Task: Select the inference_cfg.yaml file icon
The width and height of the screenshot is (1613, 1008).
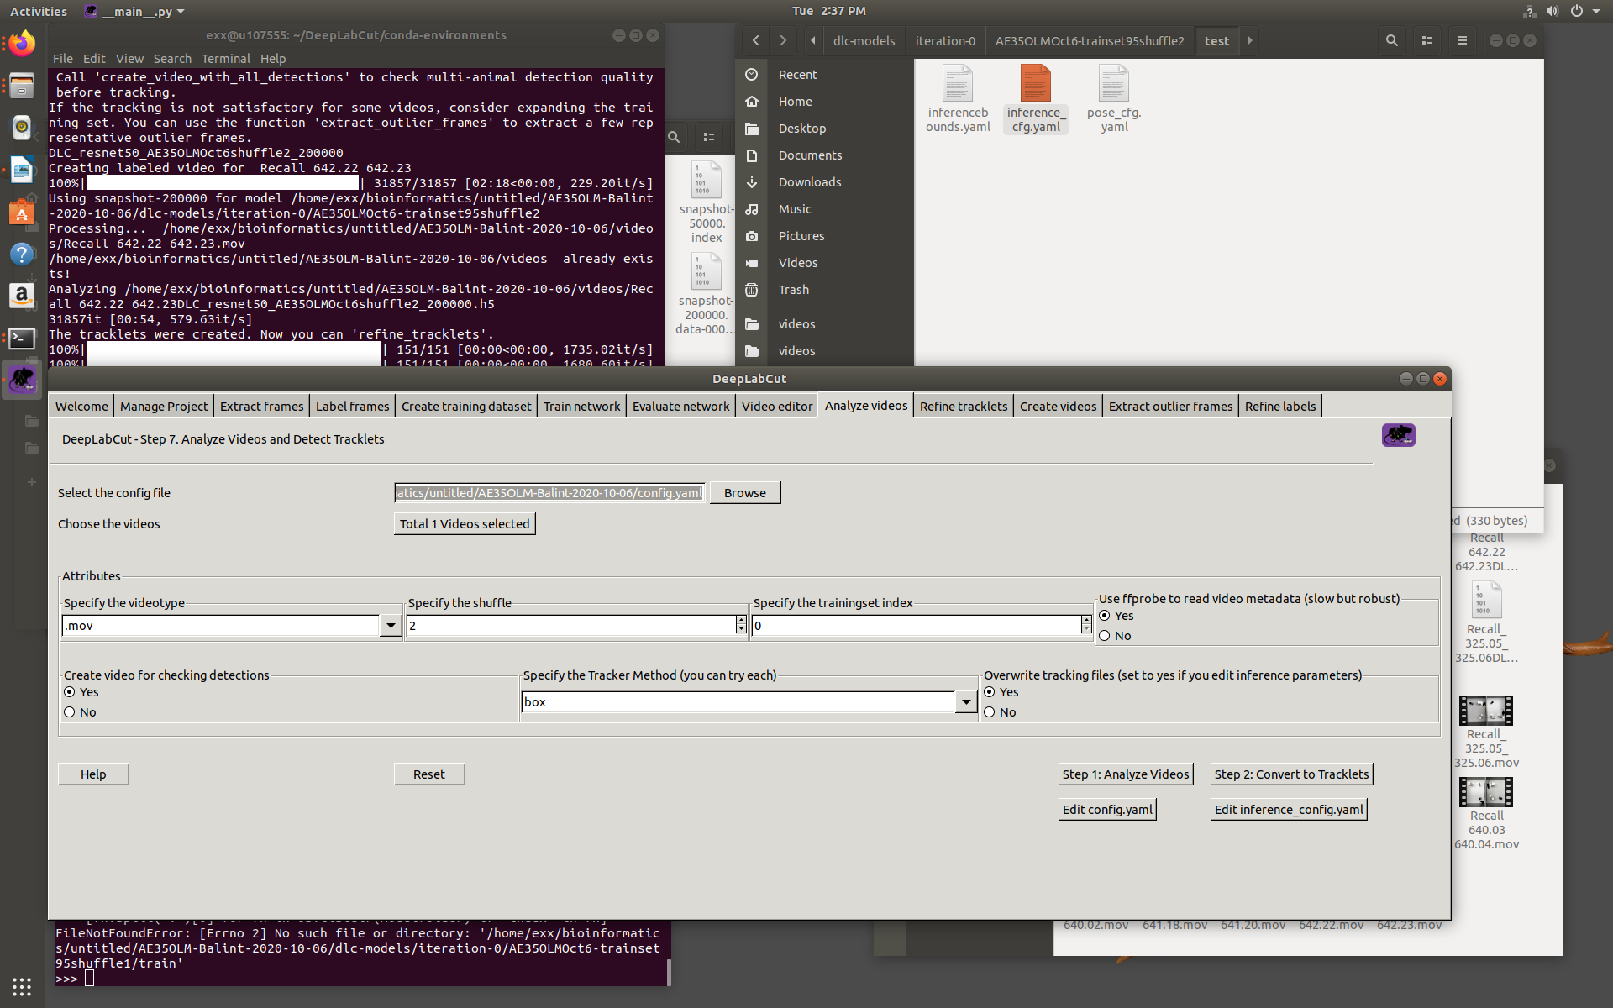Action: click(x=1035, y=84)
